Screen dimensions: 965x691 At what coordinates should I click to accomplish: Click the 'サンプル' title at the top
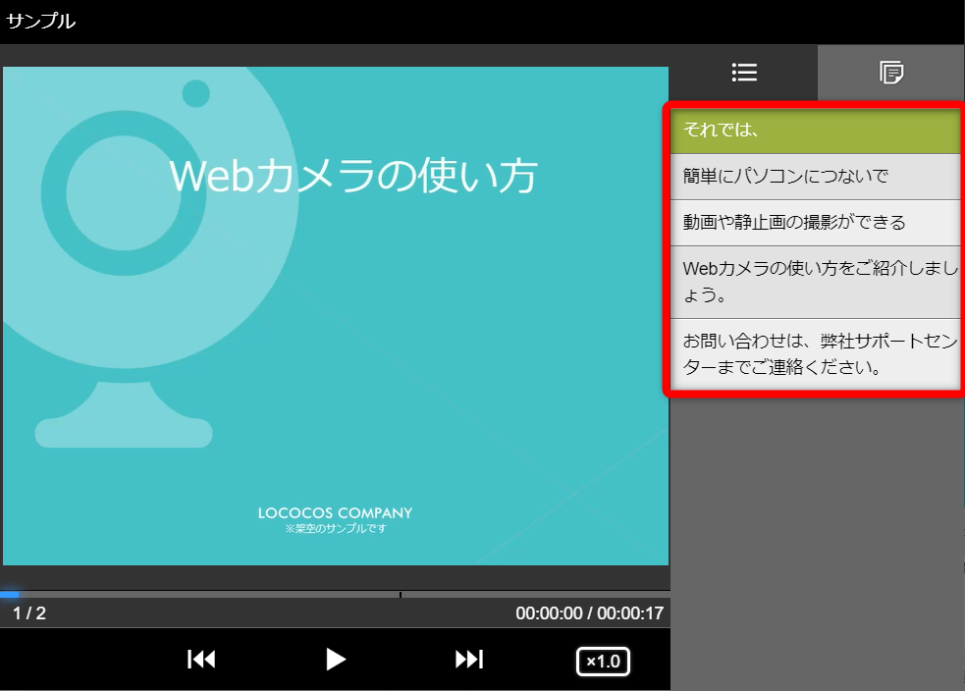pyautogui.click(x=40, y=21)
